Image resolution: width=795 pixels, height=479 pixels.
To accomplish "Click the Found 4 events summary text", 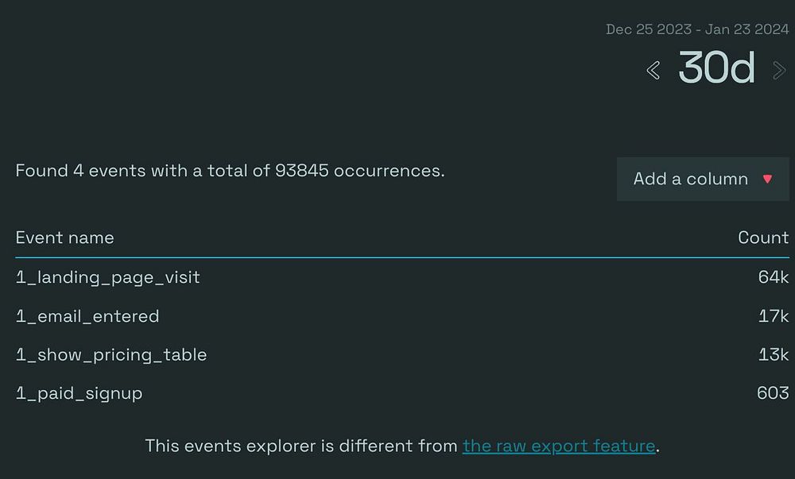I will tap(230, 171).
